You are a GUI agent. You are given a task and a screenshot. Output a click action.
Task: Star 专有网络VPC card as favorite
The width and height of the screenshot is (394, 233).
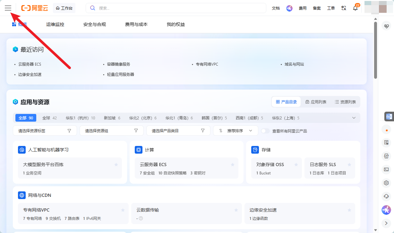point(123,210)
